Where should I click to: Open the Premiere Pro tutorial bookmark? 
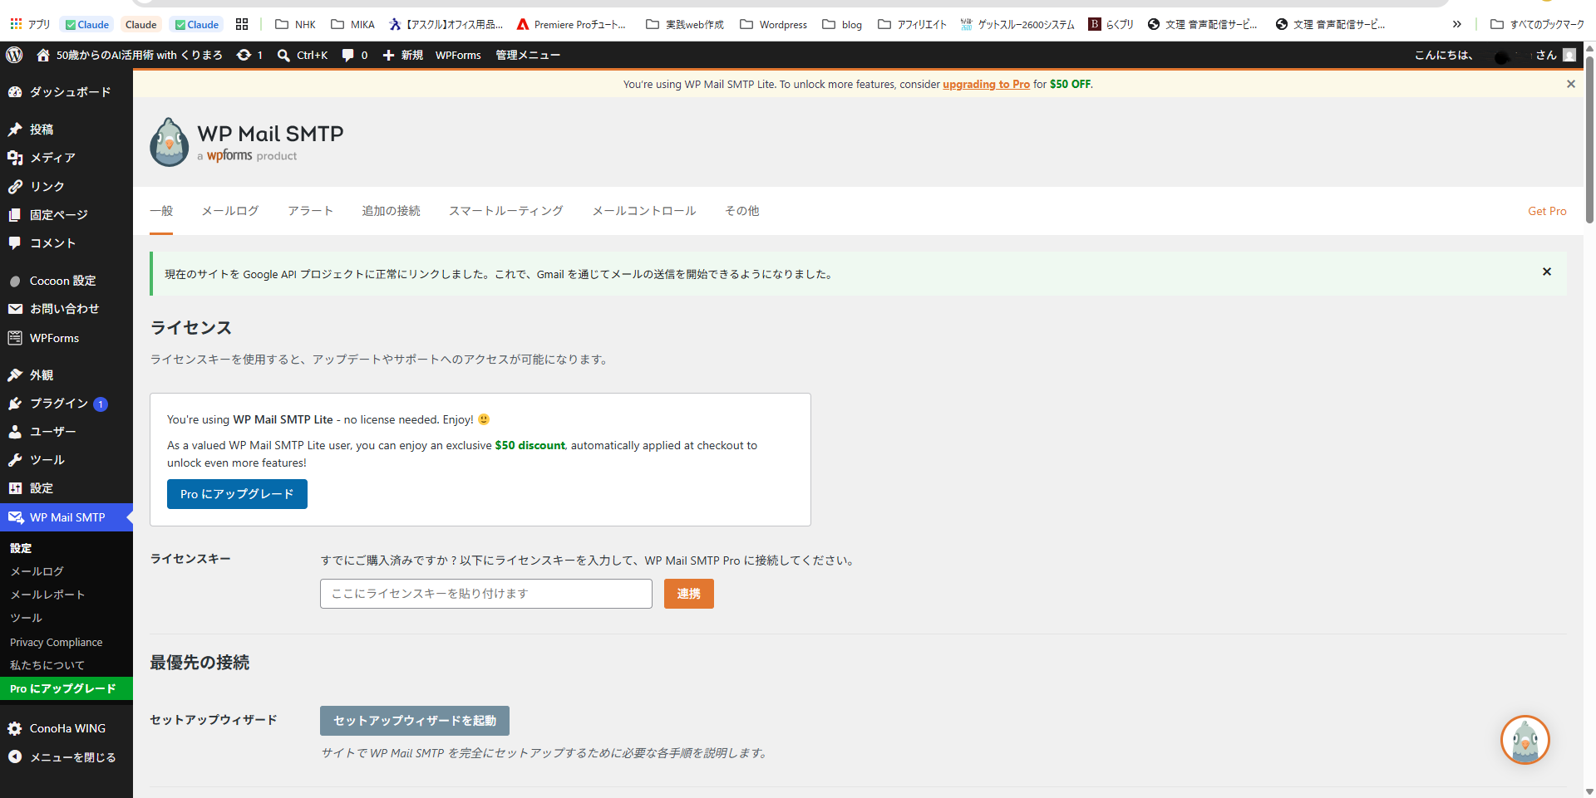click(x=571, y=24)
